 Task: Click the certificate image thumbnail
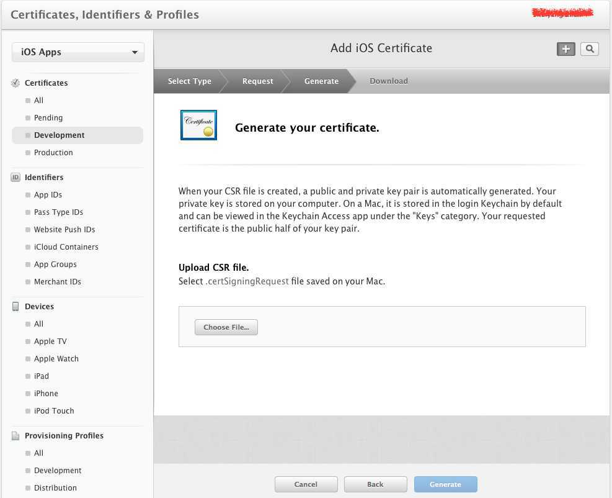198,125
